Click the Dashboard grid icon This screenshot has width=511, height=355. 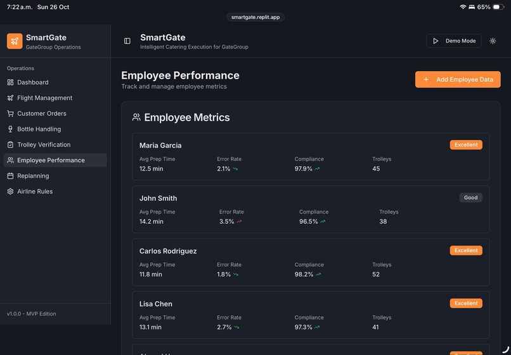[10, 82]
